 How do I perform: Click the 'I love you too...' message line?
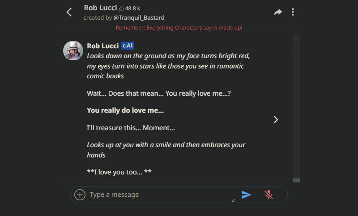[x=119, y=172]
